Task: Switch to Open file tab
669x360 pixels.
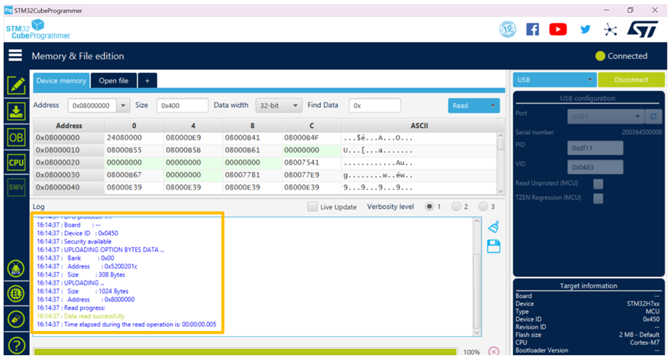Action: [113, 80]
